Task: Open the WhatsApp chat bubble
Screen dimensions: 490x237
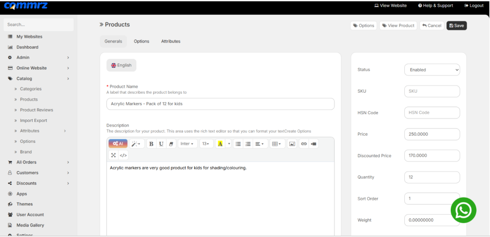Action: 463,210
